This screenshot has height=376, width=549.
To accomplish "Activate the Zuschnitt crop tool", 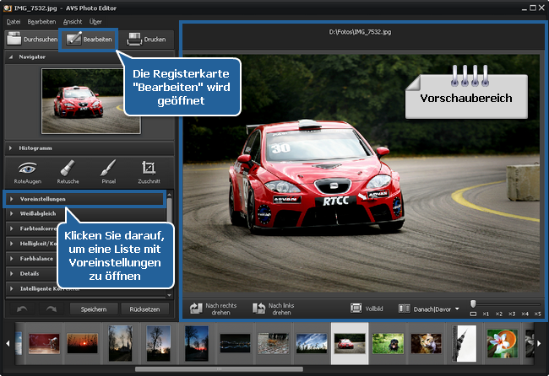I will [149, 171].
